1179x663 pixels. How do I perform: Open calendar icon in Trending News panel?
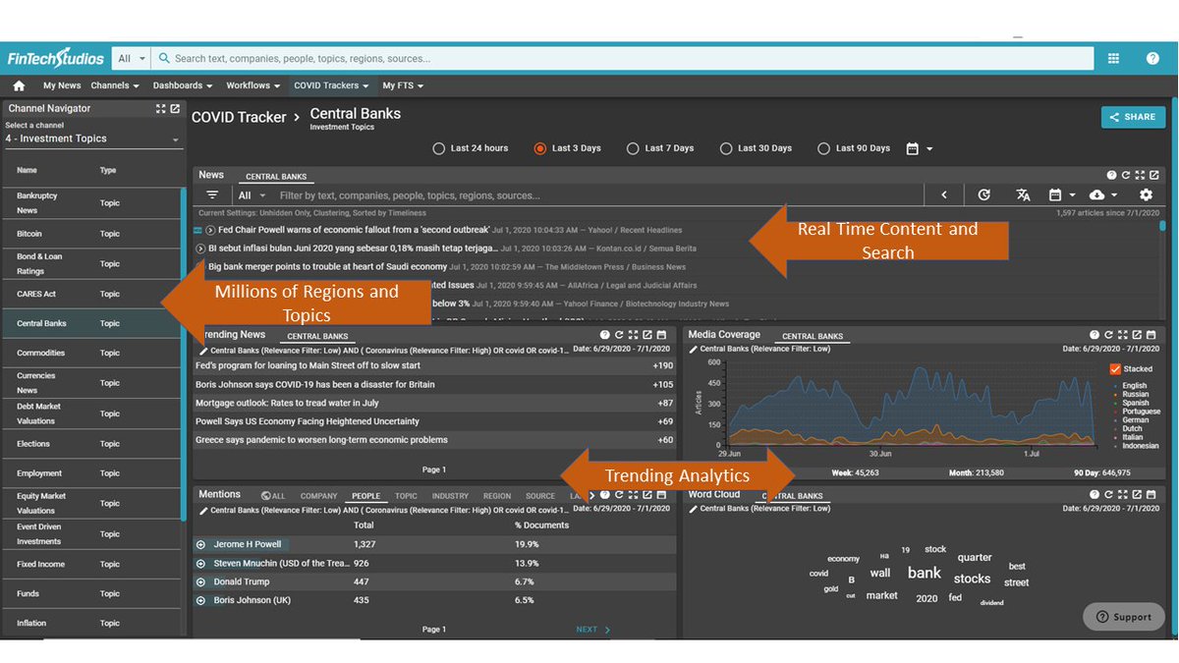click(661, 335)
